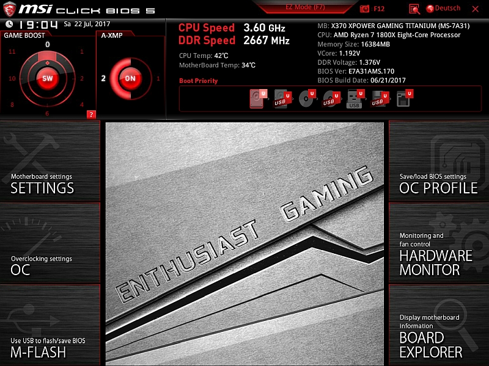Toggle the Game Boost SW knob
The width and height of the screenshot is (489, 366).
point(48,78)
